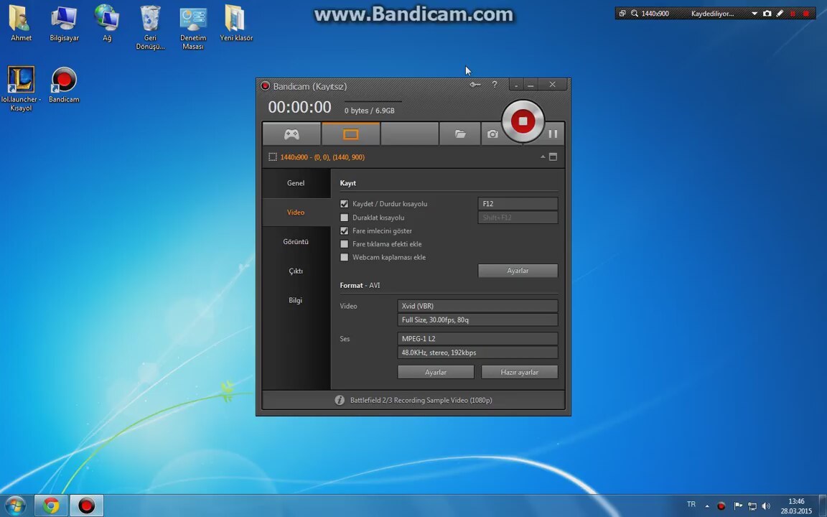The width and height of the screenshot is (827, 517).
Task: Click 48.0KHz, stereo, 192kbps field
Action: pyautogui.click(x=477, y=353)
